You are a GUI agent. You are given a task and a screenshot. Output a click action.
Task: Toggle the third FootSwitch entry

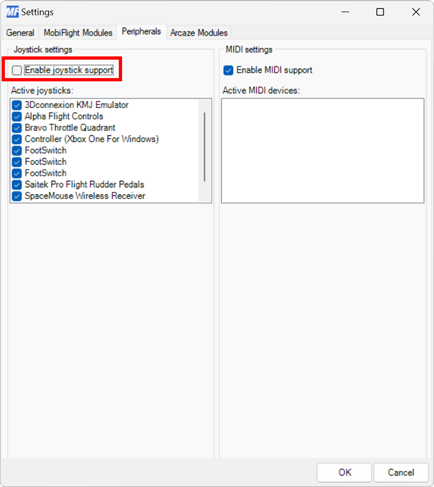point(16,173)
